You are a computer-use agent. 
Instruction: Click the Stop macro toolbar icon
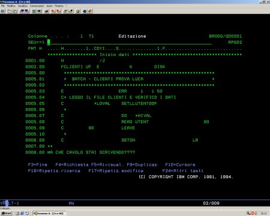(x=58, y=11)
